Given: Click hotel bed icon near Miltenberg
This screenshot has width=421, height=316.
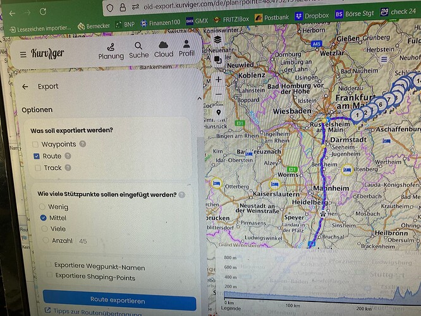Looking at the screenshot, I should pos(347,169).
